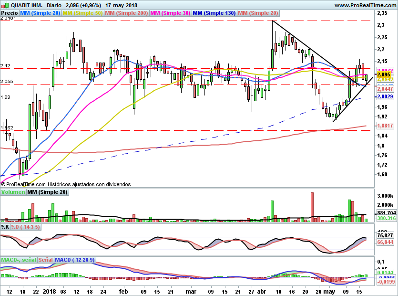This screenshot has height=296, width=398.
Task: Select the %K stochastic label
Action: click(x=5, y=227)
